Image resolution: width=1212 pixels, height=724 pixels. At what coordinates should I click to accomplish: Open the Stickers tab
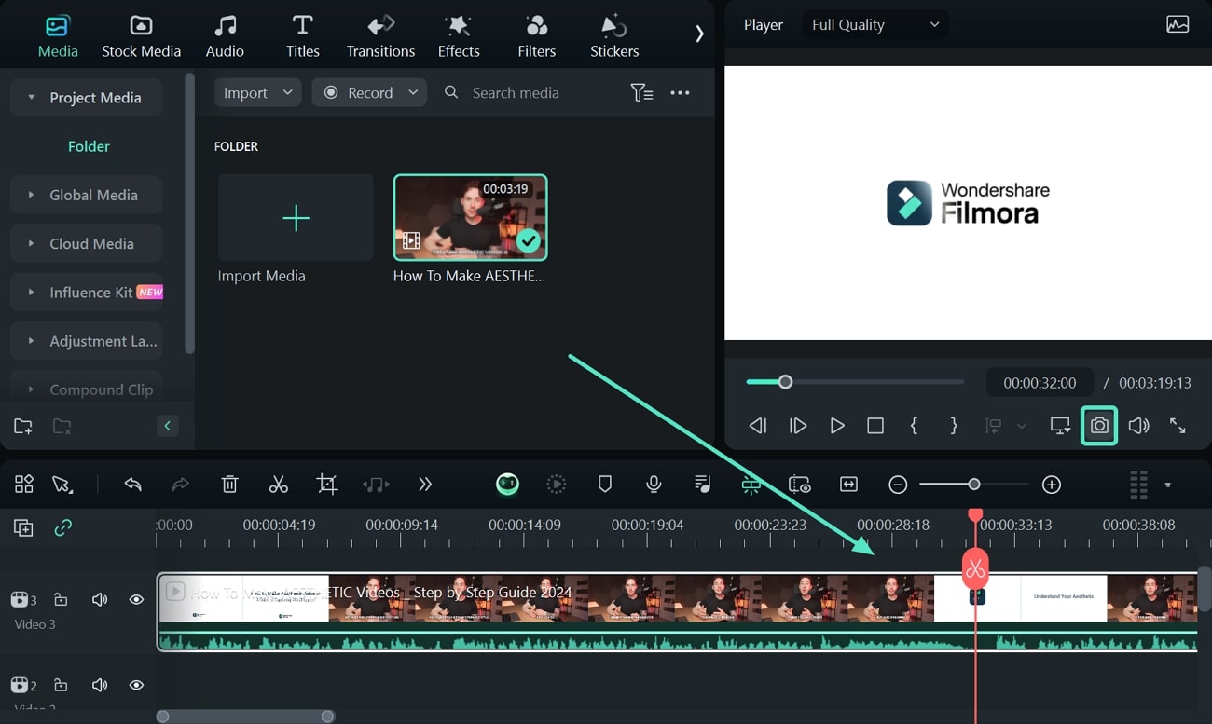[x=614, y=37]
